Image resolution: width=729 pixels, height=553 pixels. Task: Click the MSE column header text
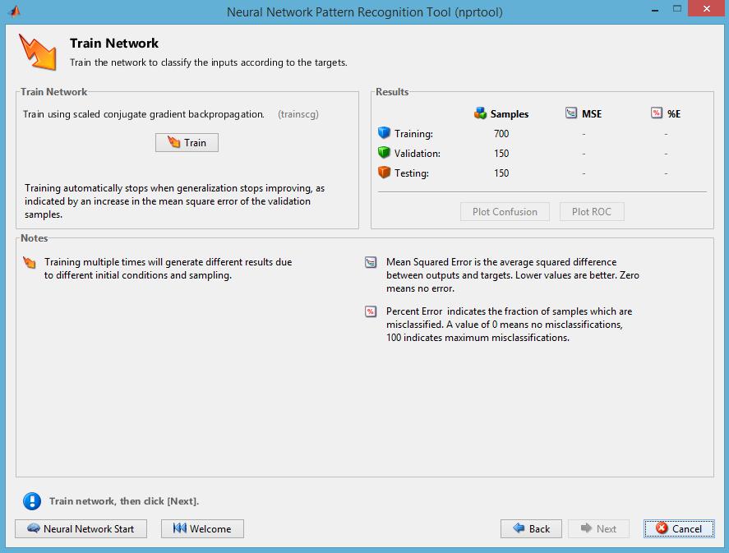coord(592,114)
